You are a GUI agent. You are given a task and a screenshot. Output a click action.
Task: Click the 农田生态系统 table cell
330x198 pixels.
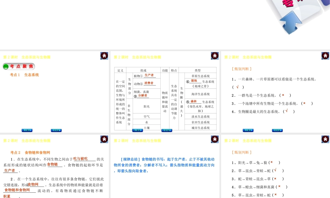coord(200,122)
